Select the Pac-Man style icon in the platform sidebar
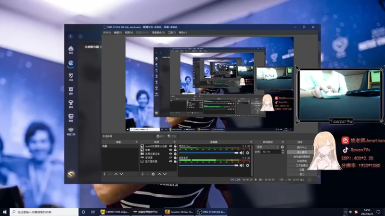The width and height of the screenshot is (385, 216). pos(71,63)
